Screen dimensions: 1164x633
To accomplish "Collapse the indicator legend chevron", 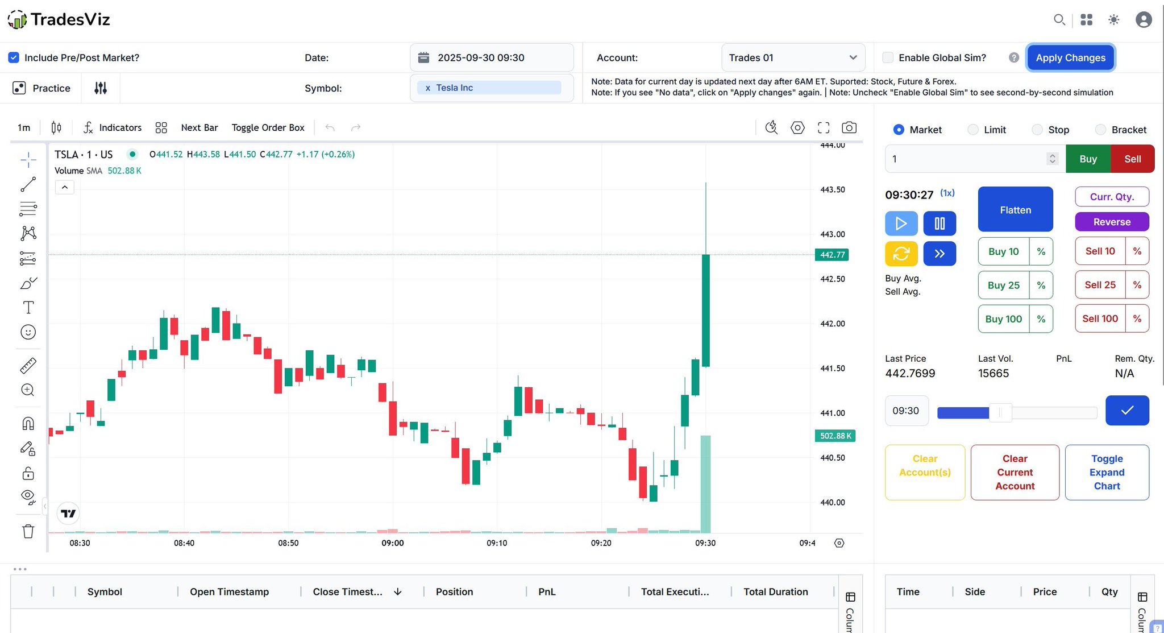I will [65, 187].
